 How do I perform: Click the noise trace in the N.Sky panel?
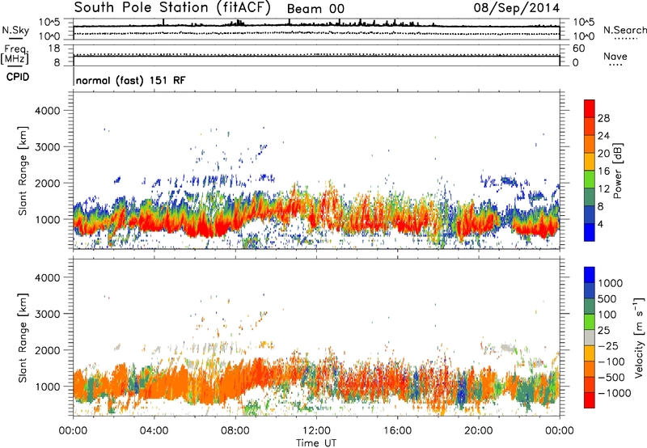[x=316, y=25]
